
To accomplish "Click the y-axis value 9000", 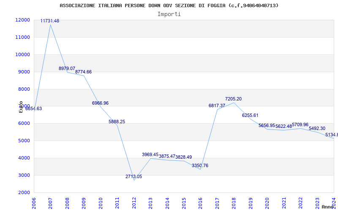I will [x=24, y=72].
